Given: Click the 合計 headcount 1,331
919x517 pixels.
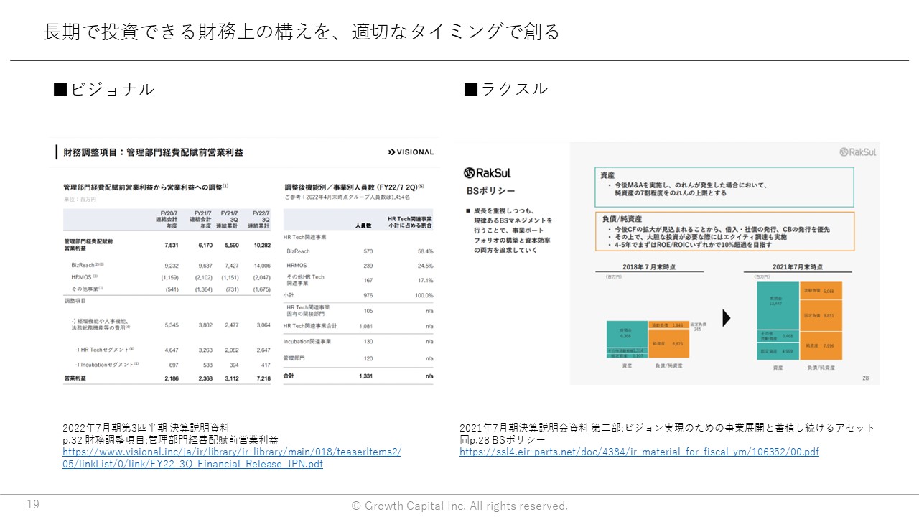Looking at the screenshot, I should pos(366,376).
